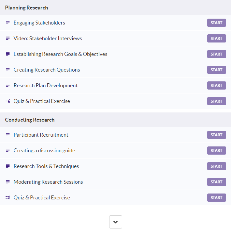Open Establishing Research Goals & Objectives title
Image resolution: width=231 pixels, height=236 pixels.
tap(60, 54)
